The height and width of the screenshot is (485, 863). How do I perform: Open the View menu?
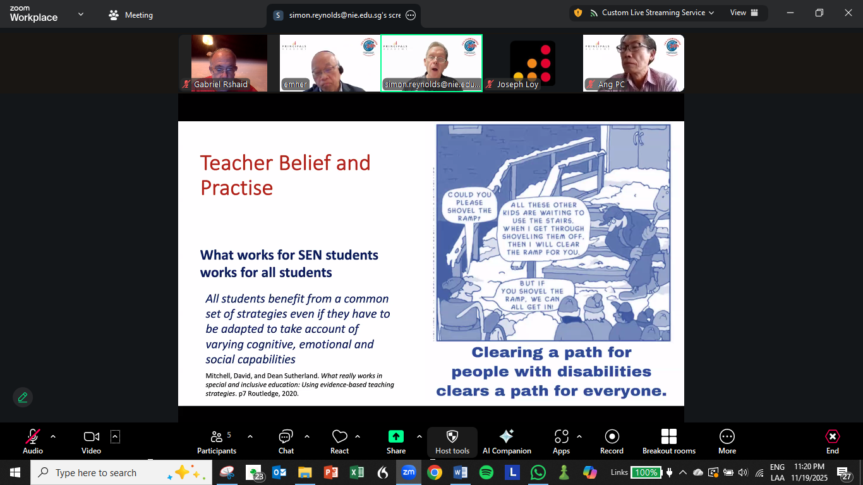744,13
